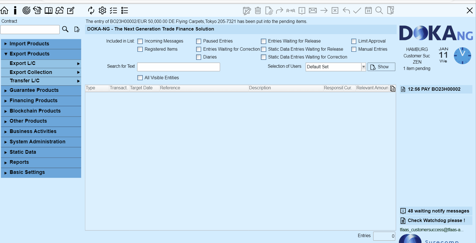The height and width of the screenshot is (243, 476).
Task: Click the target bullseye toolbar icon
Action: point(26,10)
